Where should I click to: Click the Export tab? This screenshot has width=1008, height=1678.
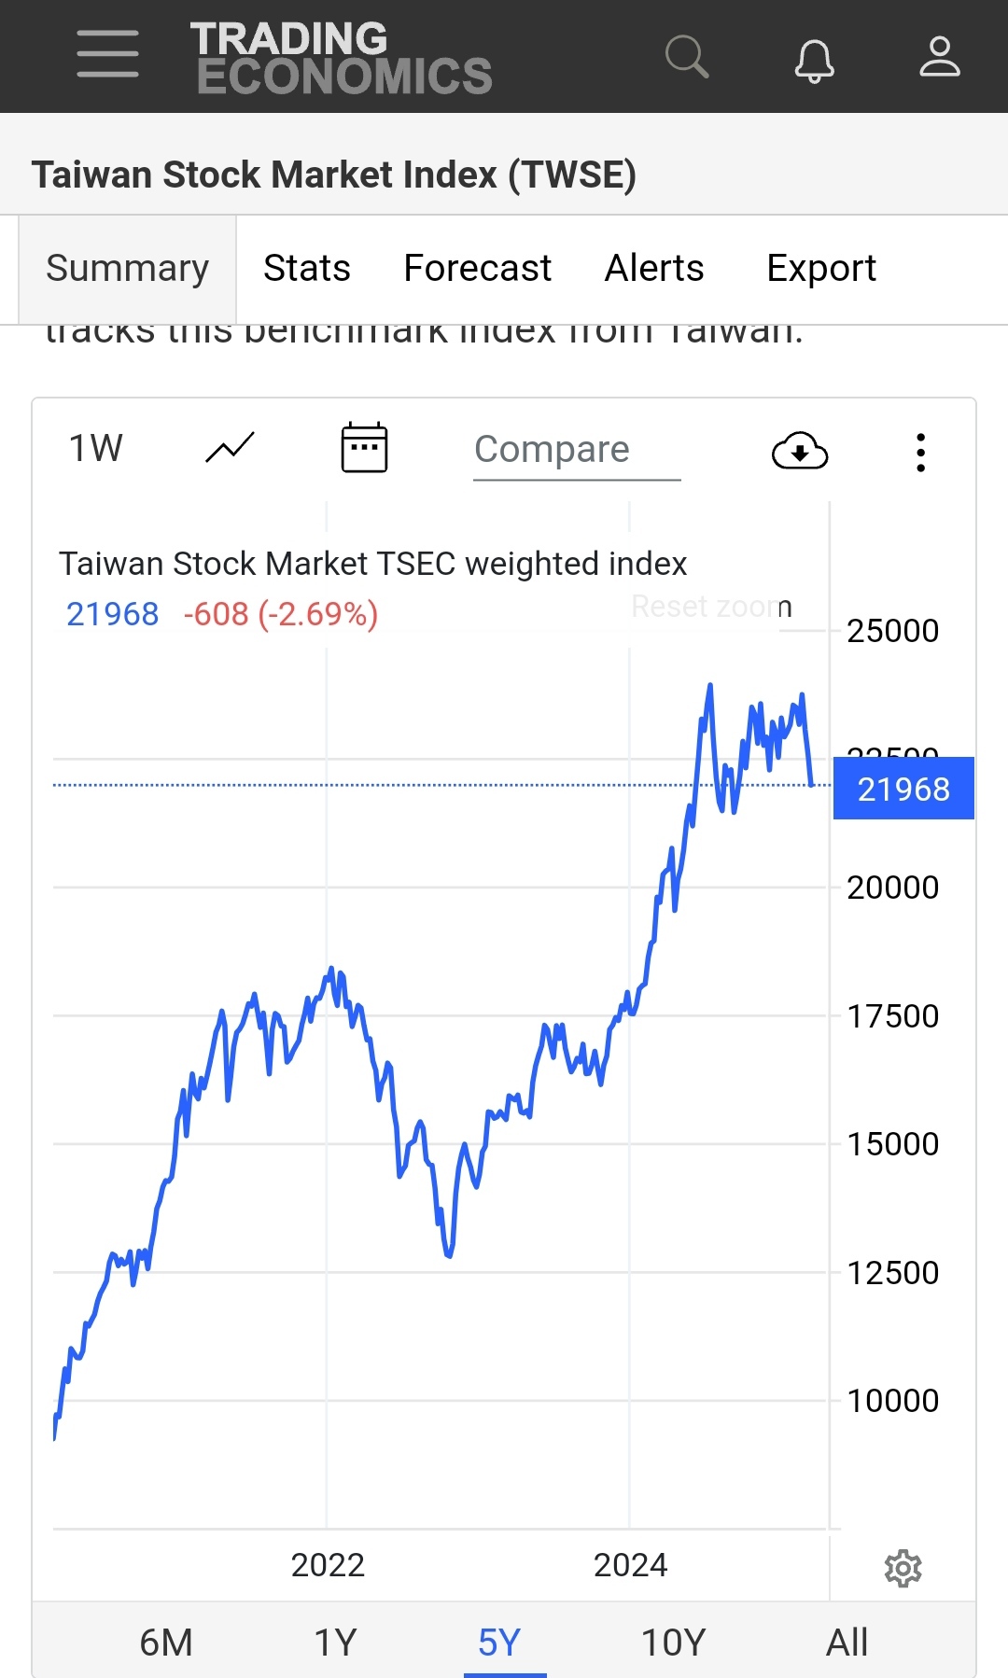point(820,269)
